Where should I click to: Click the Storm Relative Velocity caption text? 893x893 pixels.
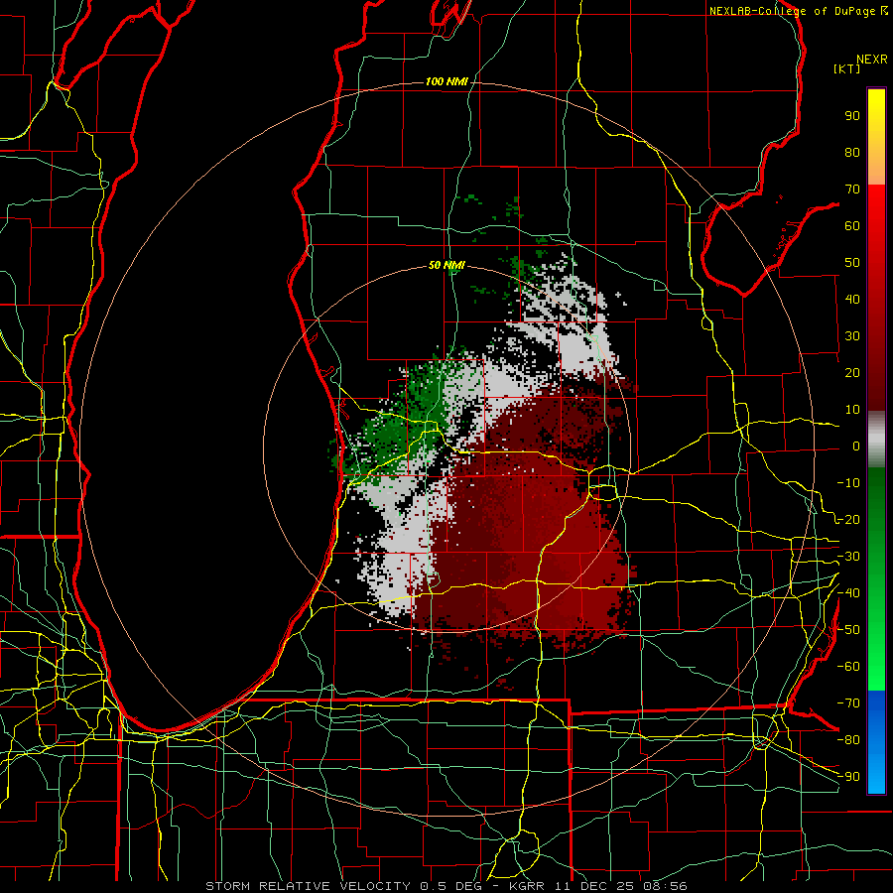[446, 886]
